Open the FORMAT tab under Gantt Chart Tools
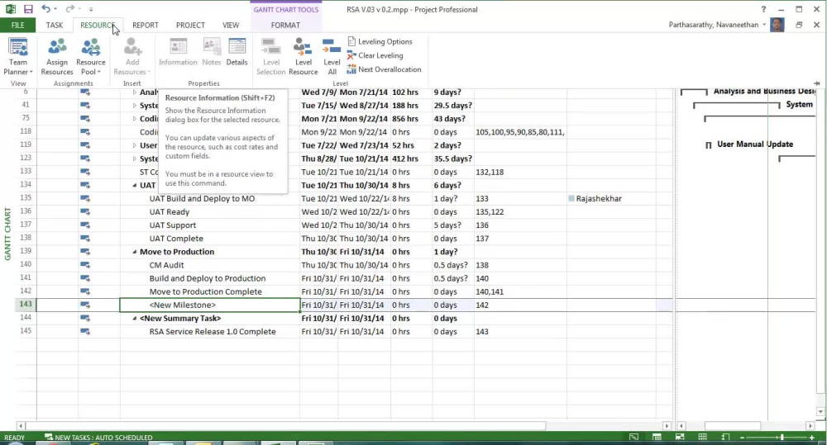Screen dimensions: 827x445 [285, 25]
